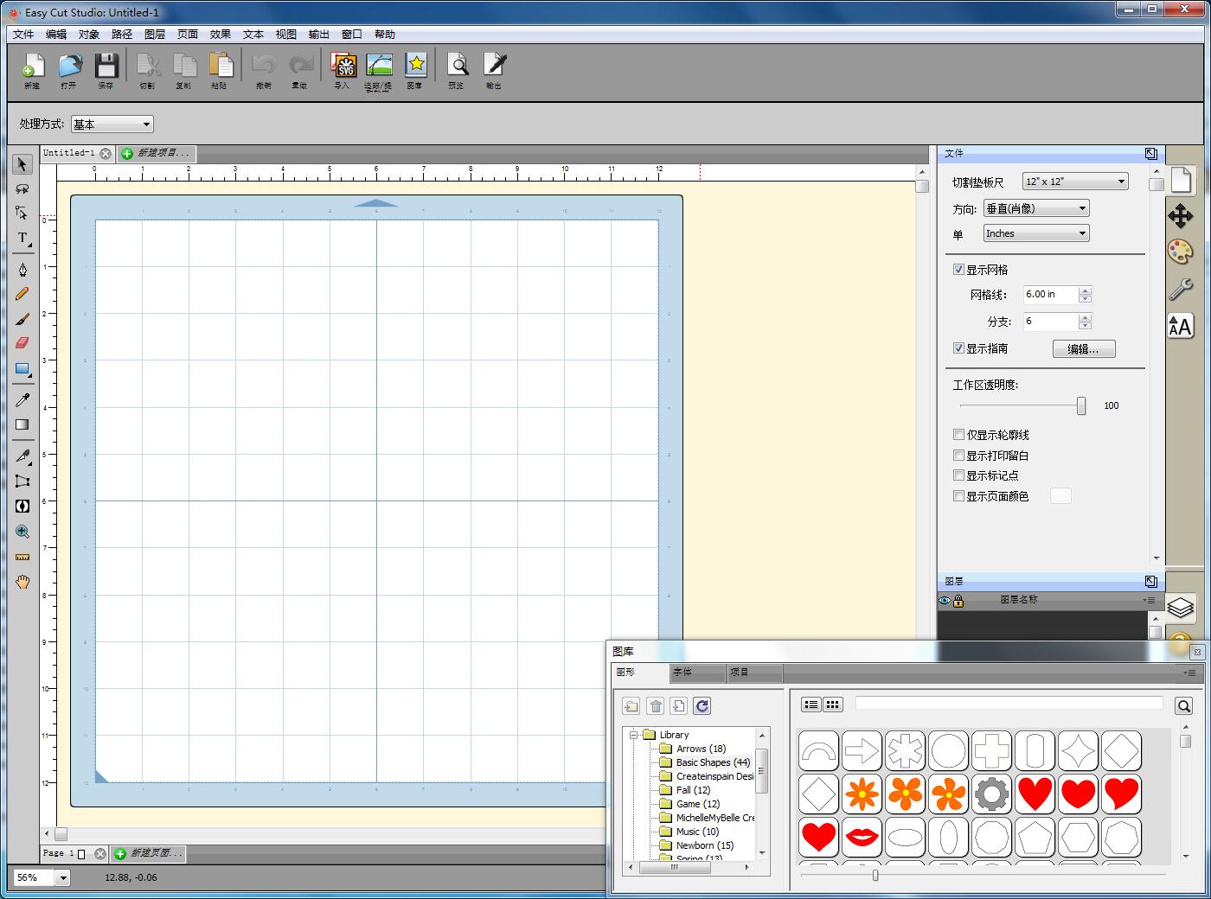Click the Save floppy disk icon
Image resolution: width=1211 pixels, height=899 pixels.
[x=106, y=67]
